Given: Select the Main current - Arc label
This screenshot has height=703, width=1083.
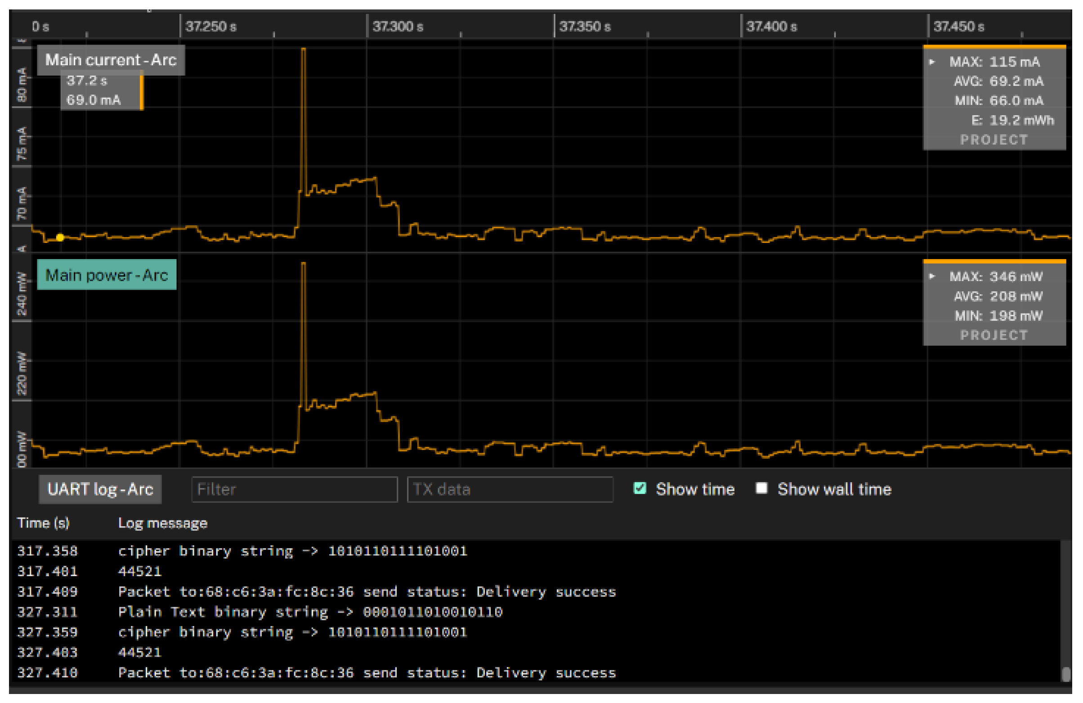Looking at the screenshot, I should tap(111, 60).
